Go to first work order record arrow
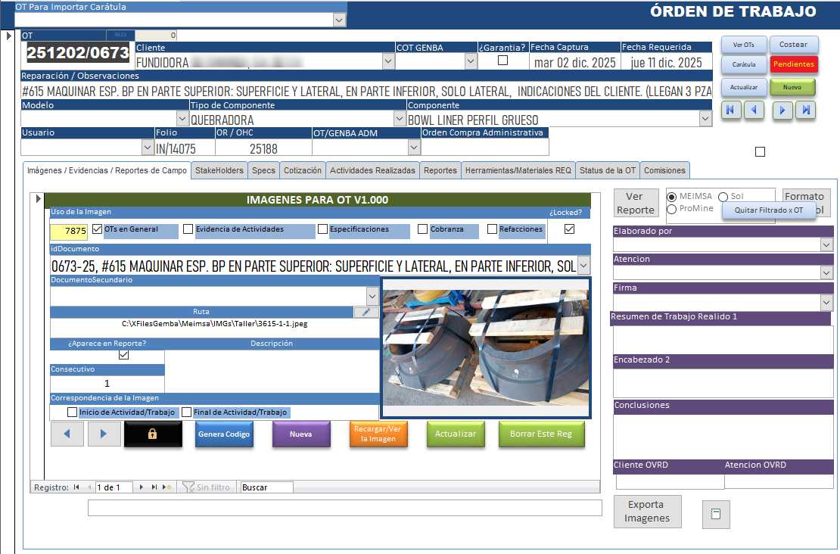 pyautogui.click(x=730, y=110)
